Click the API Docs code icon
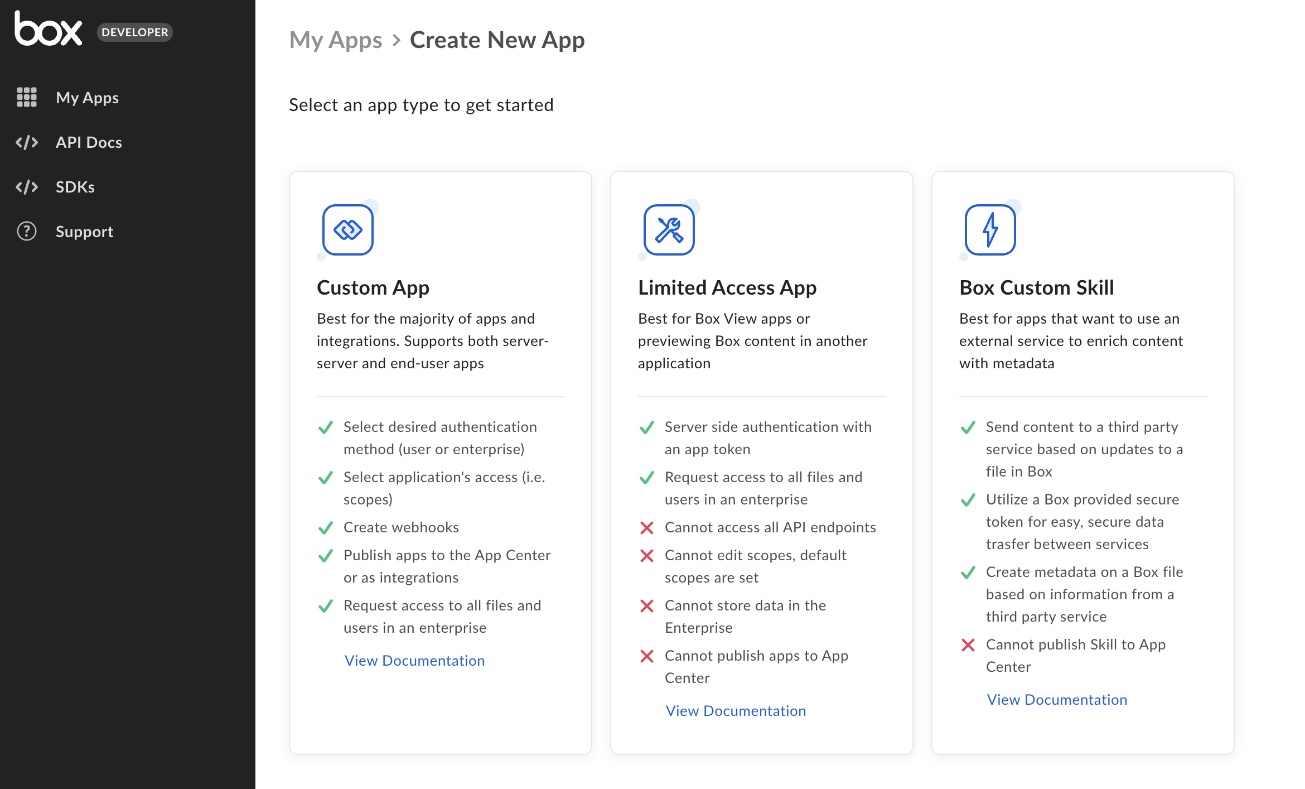The width and height of the screenshot is (1305, 789). [x=27, y=142]
